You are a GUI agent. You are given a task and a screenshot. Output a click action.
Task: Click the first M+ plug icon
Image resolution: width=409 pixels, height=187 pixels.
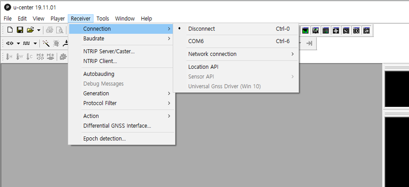40,56
